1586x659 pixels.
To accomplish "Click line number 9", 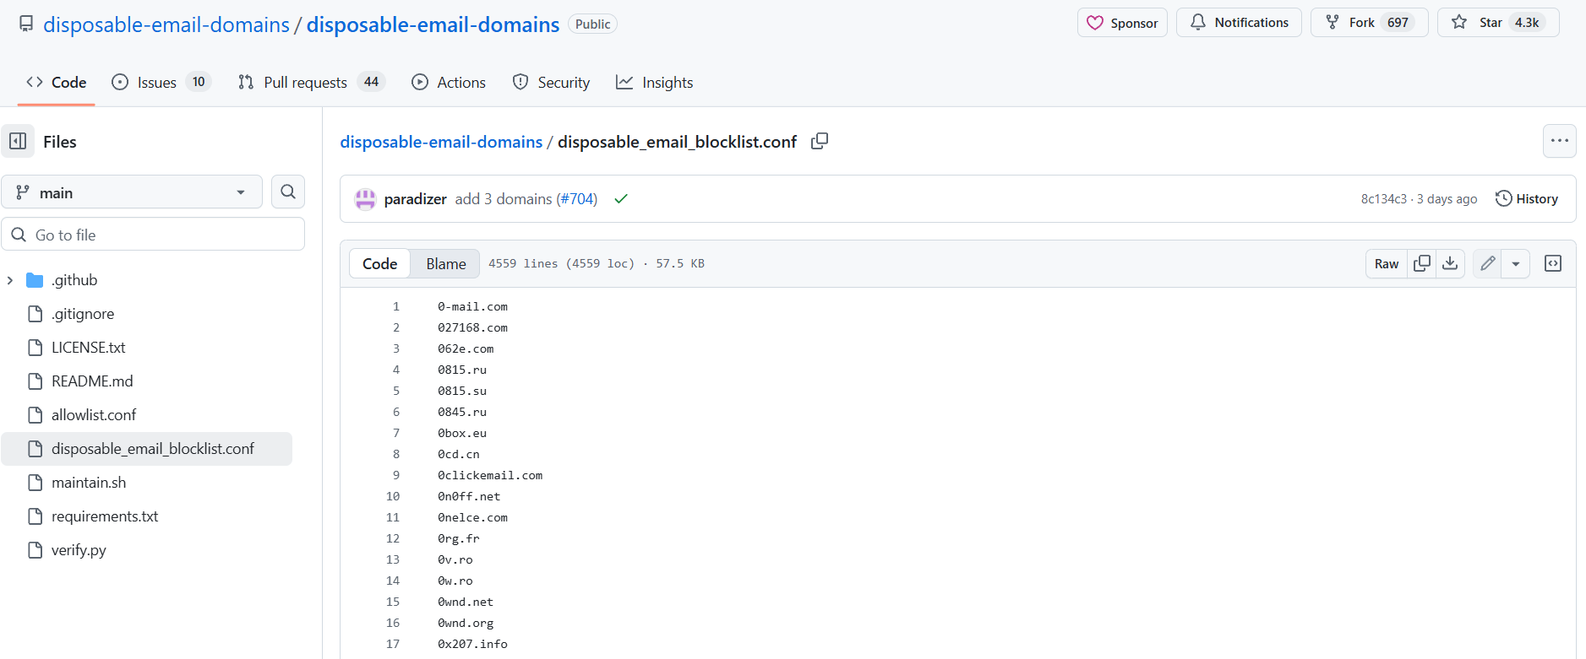I will point(395,475).
